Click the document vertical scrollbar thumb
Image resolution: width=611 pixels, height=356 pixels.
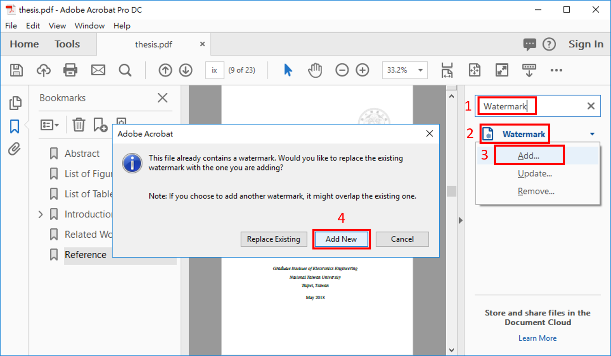[x=452, y=191]
